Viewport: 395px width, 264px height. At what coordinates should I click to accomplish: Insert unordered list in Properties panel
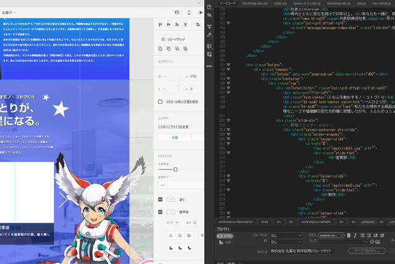pos(362,235)
